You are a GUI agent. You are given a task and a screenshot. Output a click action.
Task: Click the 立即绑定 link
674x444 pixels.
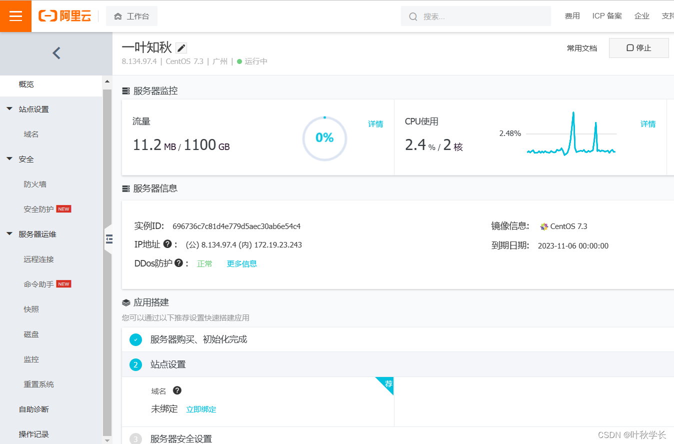tap(201, 409)
